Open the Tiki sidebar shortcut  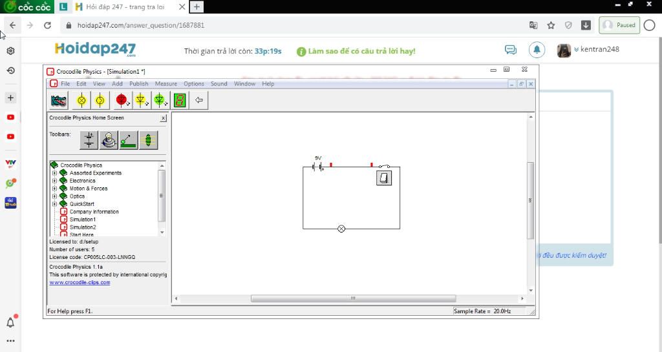pyautogui.click(x=10, y=203)
